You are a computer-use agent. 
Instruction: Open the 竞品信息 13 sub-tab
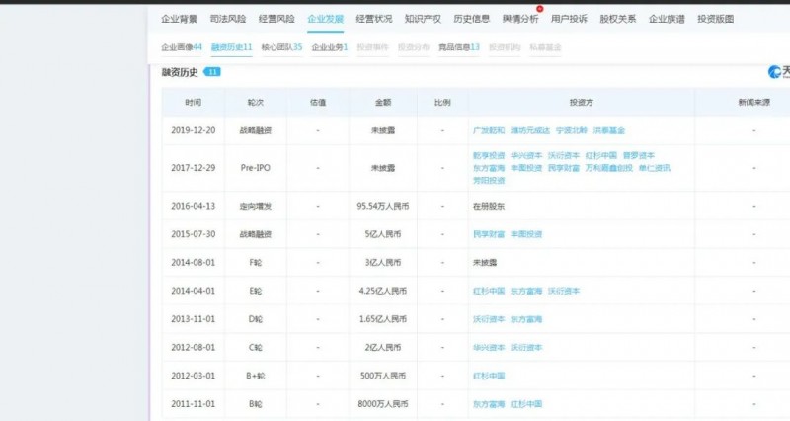[x=458, y=47]
